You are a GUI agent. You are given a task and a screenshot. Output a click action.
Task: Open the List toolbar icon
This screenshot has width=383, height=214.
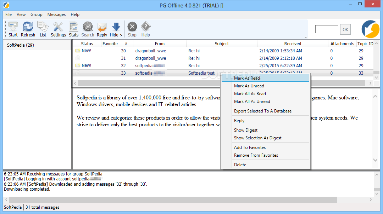[x=43, y=29]
